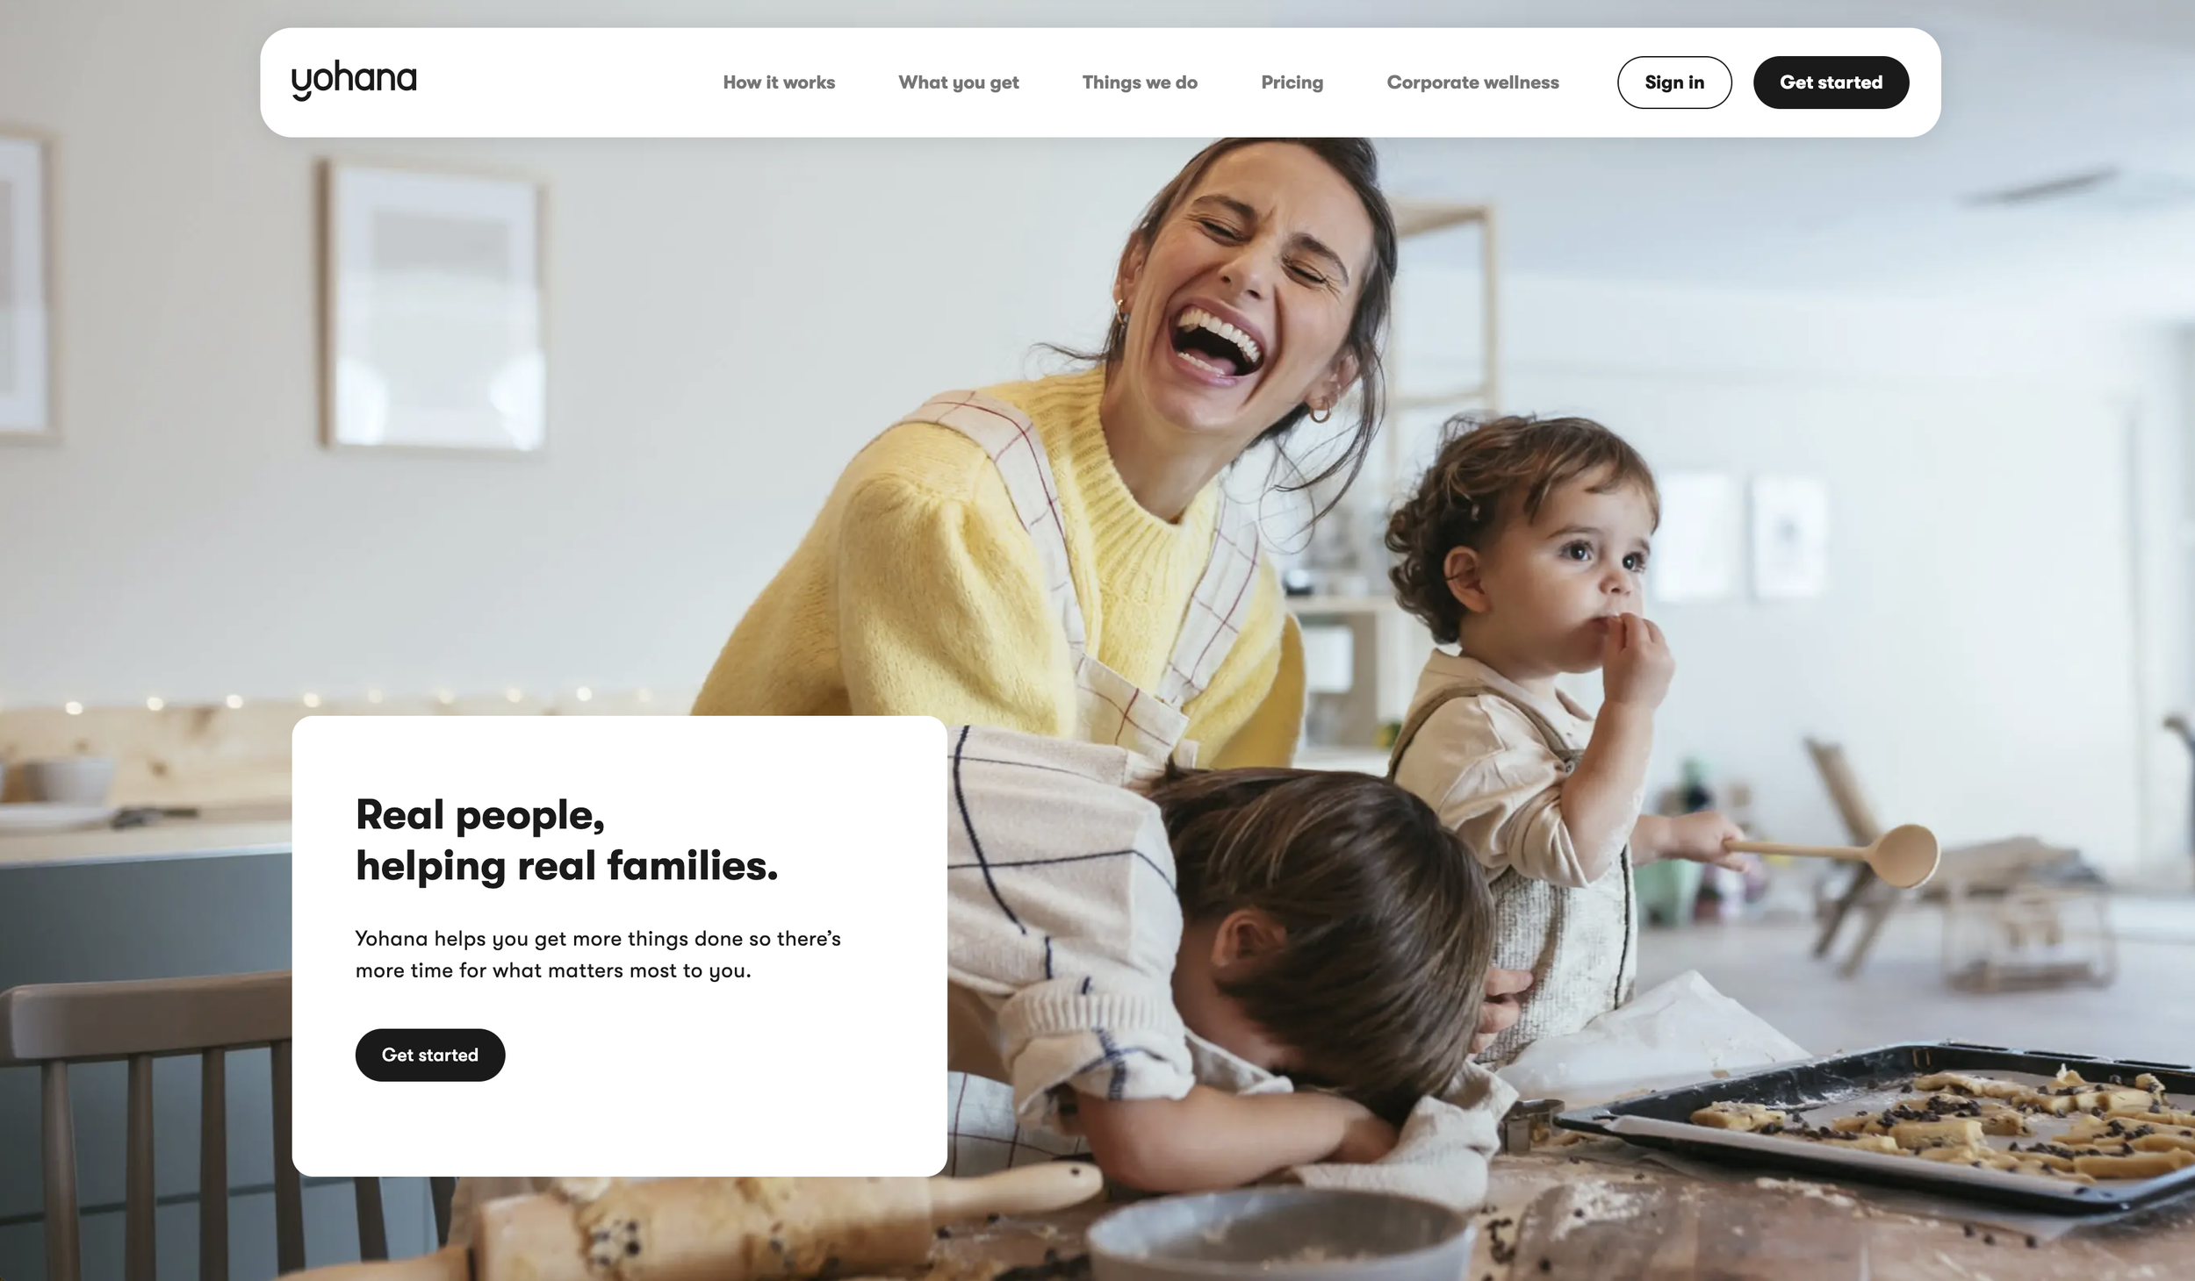Select Things we do in navigation
Viewport: 2195px width, 1281px height.
[x=1140, y=82]
